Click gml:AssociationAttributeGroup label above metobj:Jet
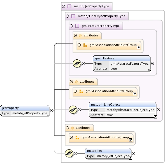Screen dimensions: 165x163 coord(105,137)
